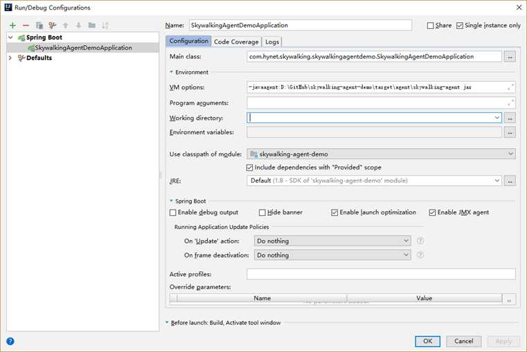The width and height of the screenshot is (527, 352).
Task: Click the Name input field
Action: [x=301, y=25]
